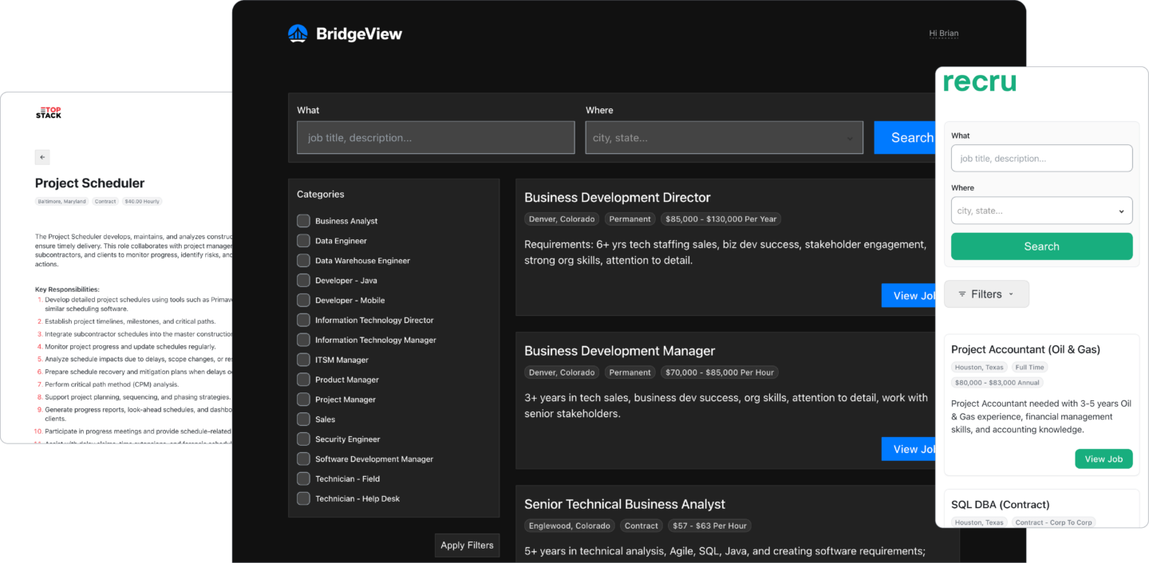This screenshot has width=1149, height=563.
Task: View Job for Business Development Manager
Action: pyautogui.click(x=908, y=449)
